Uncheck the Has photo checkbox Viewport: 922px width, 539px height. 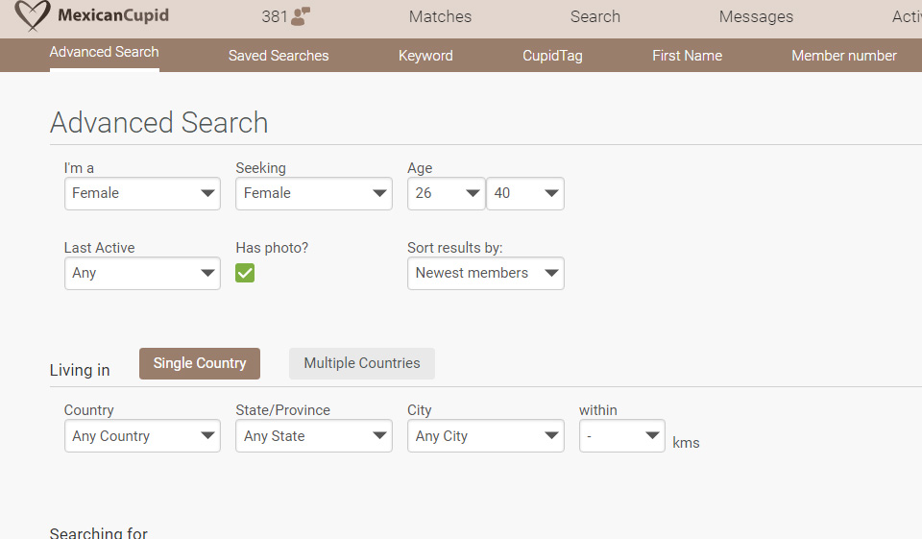coord(245,273)
